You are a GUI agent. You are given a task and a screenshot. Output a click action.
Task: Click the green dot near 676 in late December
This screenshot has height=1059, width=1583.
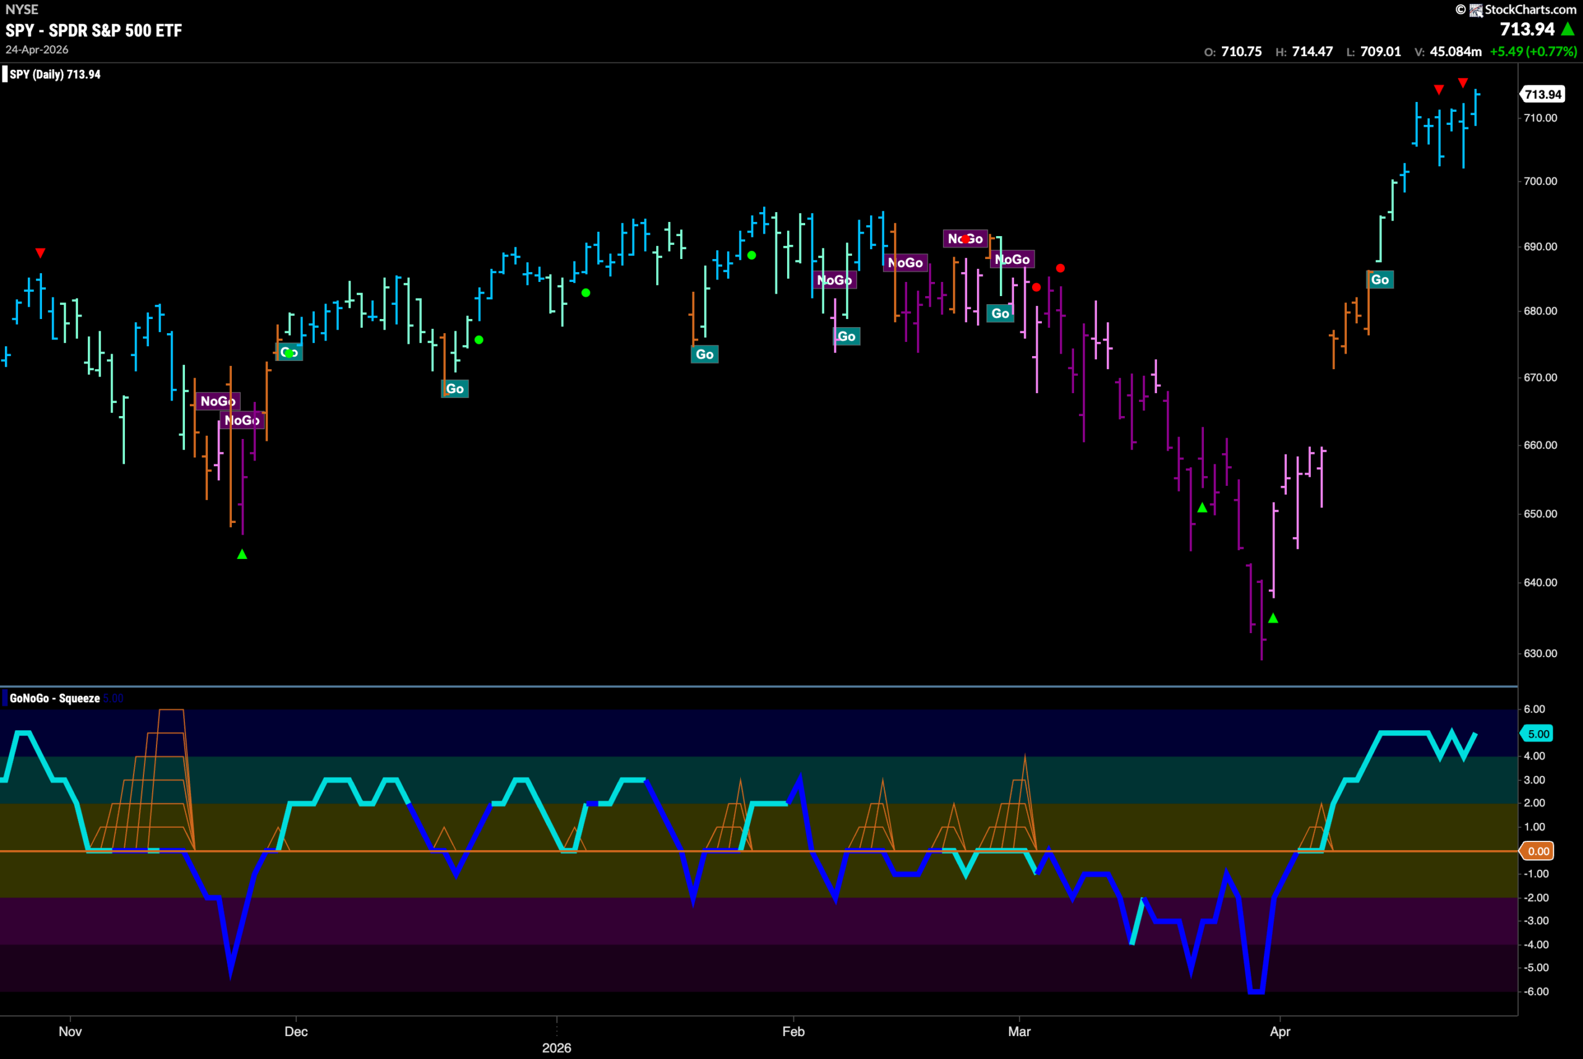tap(479, 340)
